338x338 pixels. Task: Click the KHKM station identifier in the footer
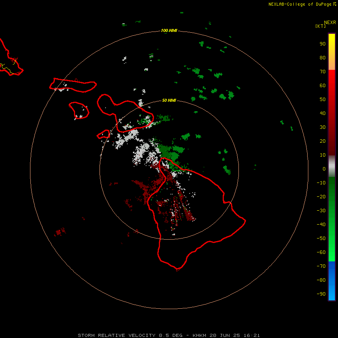(200, 335)
